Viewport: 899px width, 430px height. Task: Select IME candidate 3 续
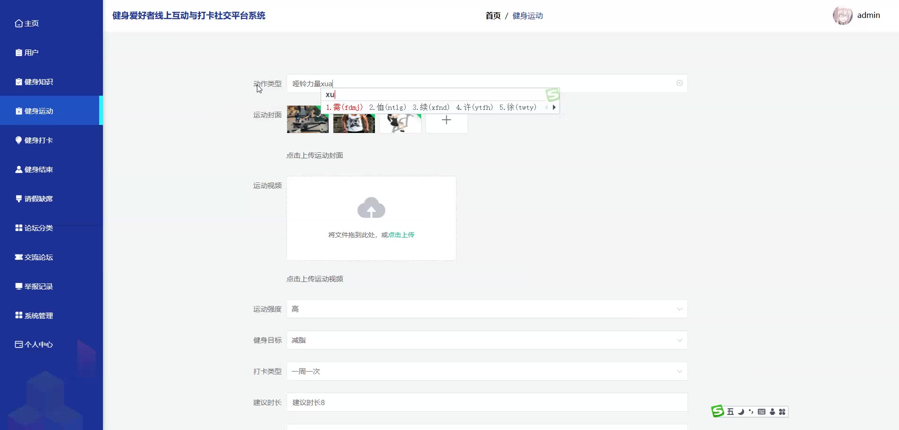pyautogui.click(x=431, y=107)
